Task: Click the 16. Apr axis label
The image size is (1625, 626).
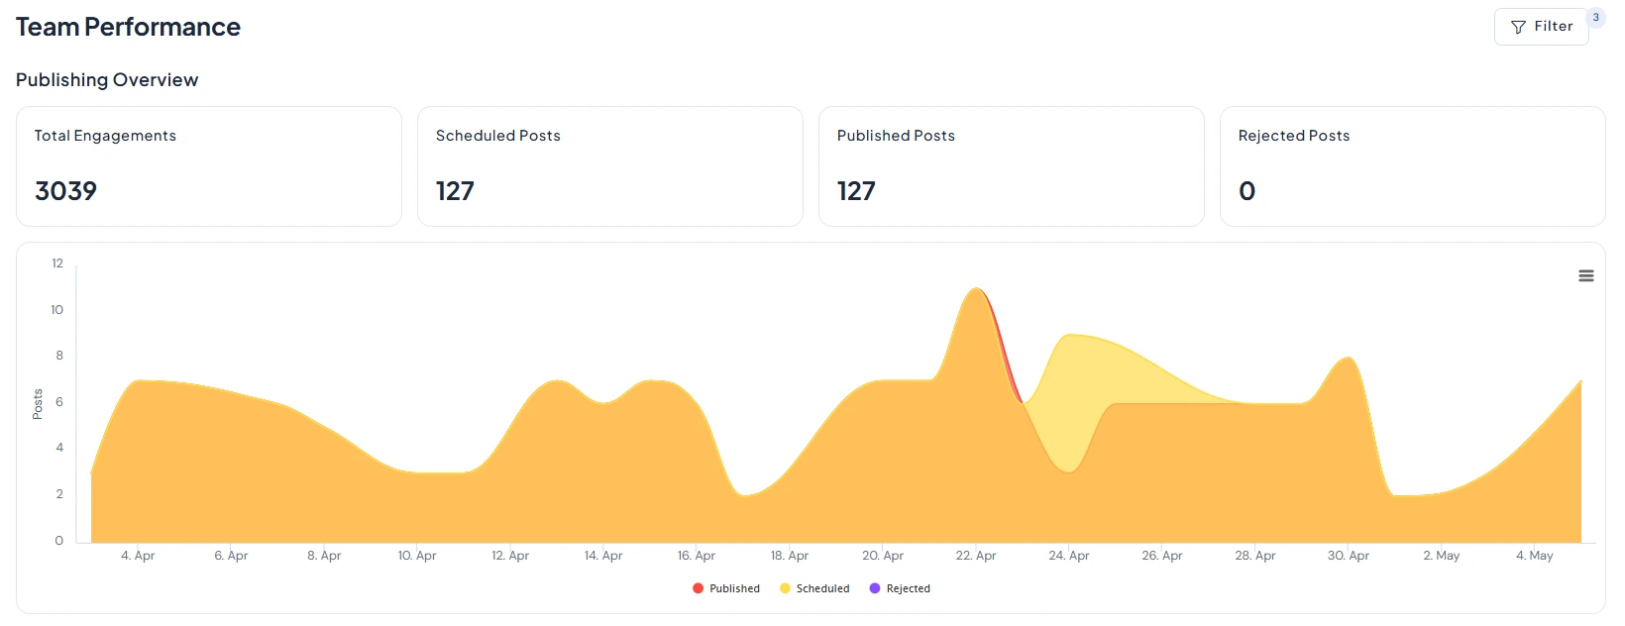Action: click(697, 556)
